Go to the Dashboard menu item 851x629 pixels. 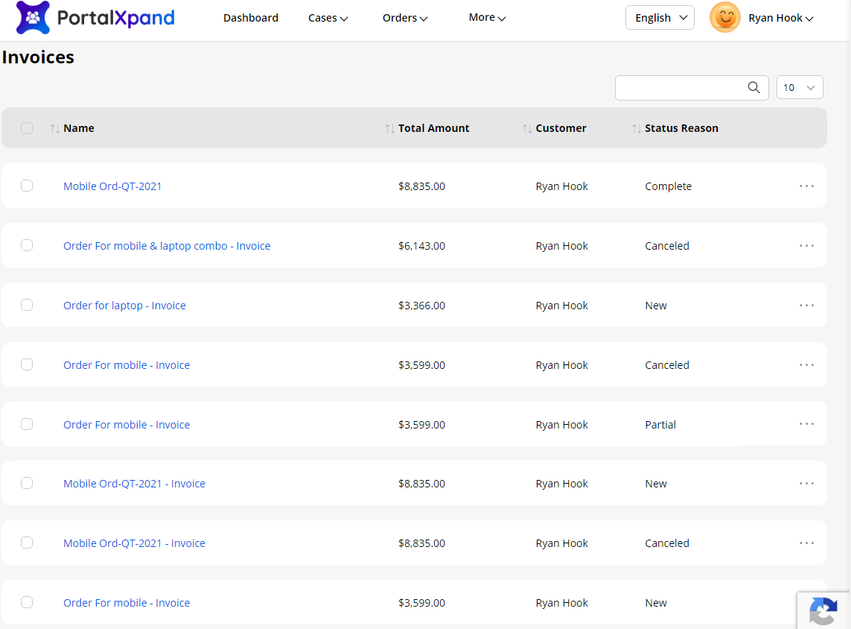click(x=251, y=18)
